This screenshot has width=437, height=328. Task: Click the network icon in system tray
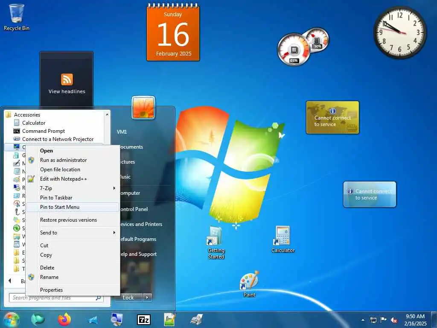373,320
